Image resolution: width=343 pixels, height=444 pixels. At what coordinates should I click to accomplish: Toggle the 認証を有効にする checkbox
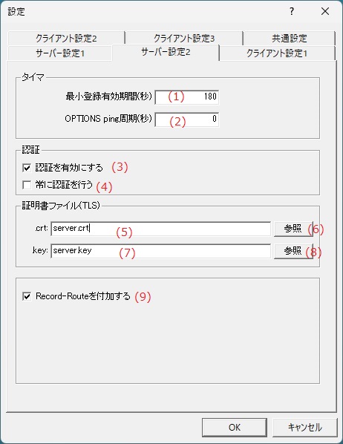point(27,168)
